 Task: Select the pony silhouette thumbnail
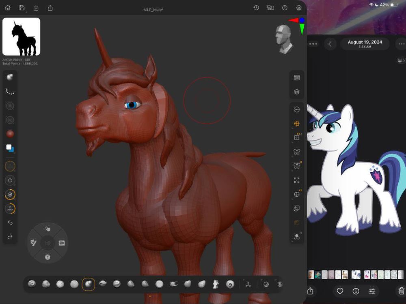point(21,36)
